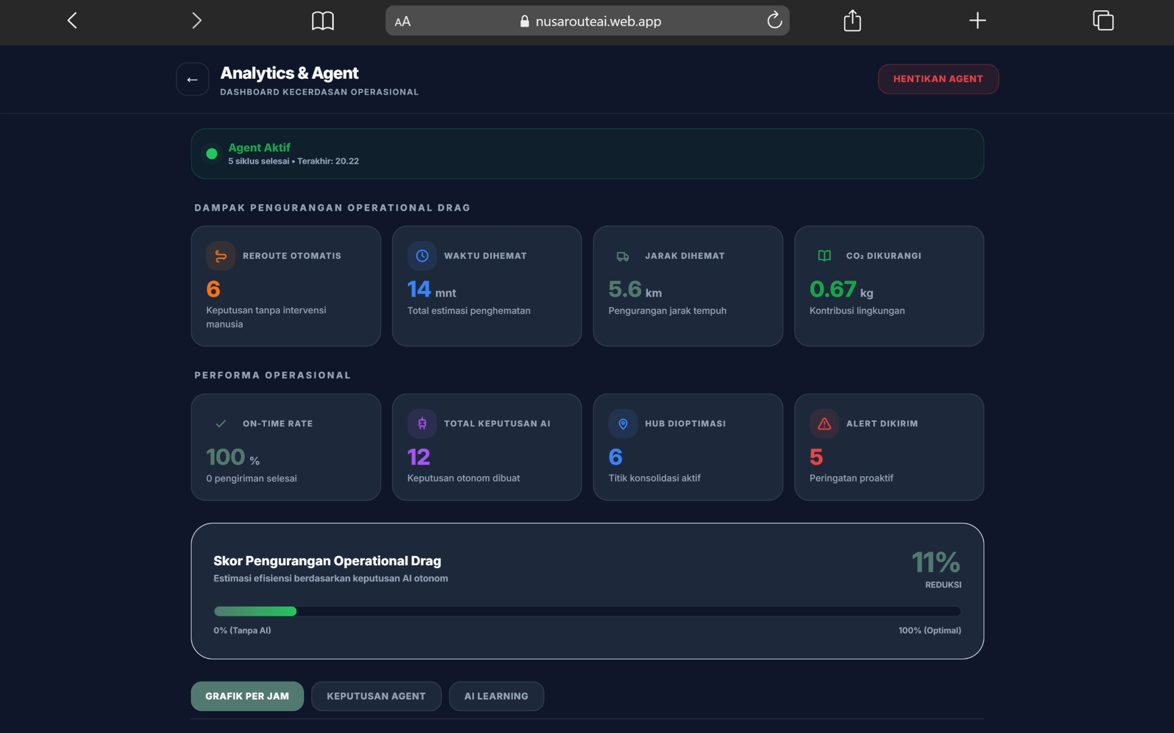Click 'Keputusan otonom dibuat' description
The image size is (1174, 733).
pyautogui.click(x=463, y=478)
